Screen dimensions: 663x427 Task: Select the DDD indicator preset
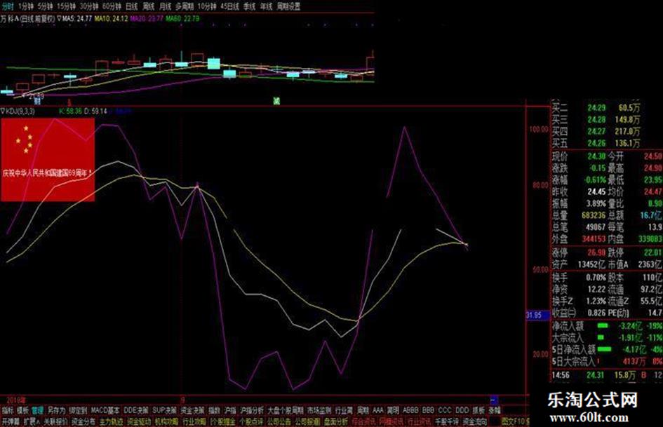(x=462, y=410)
